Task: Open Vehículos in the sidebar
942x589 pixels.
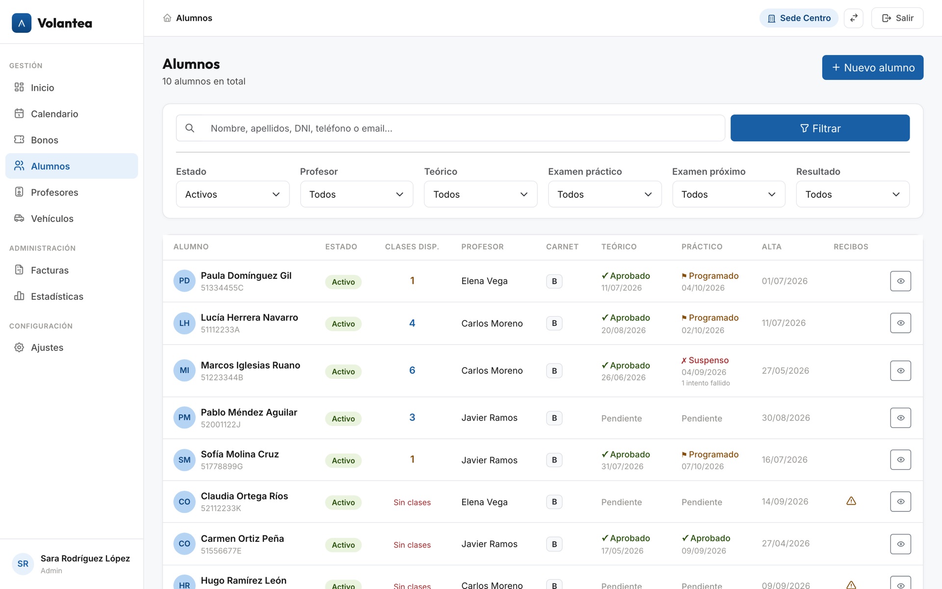Action: [72, 218]
